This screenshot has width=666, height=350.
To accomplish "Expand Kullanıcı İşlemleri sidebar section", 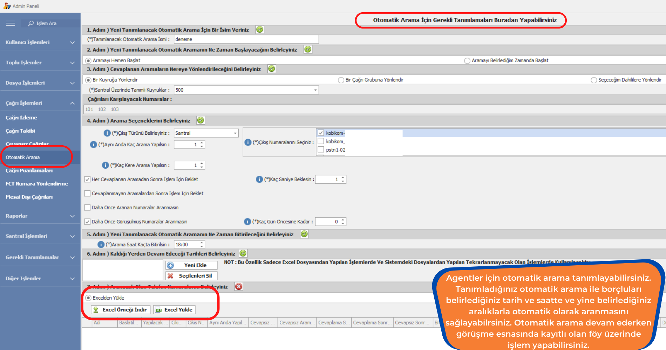I will [40, 42].
